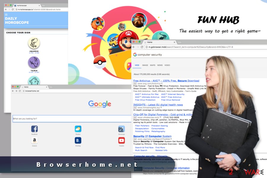Image resolution: width=267 pixels, height=178 pixels.
Task: Select the Aquarius zodiac sign icon
Action: 34,43
